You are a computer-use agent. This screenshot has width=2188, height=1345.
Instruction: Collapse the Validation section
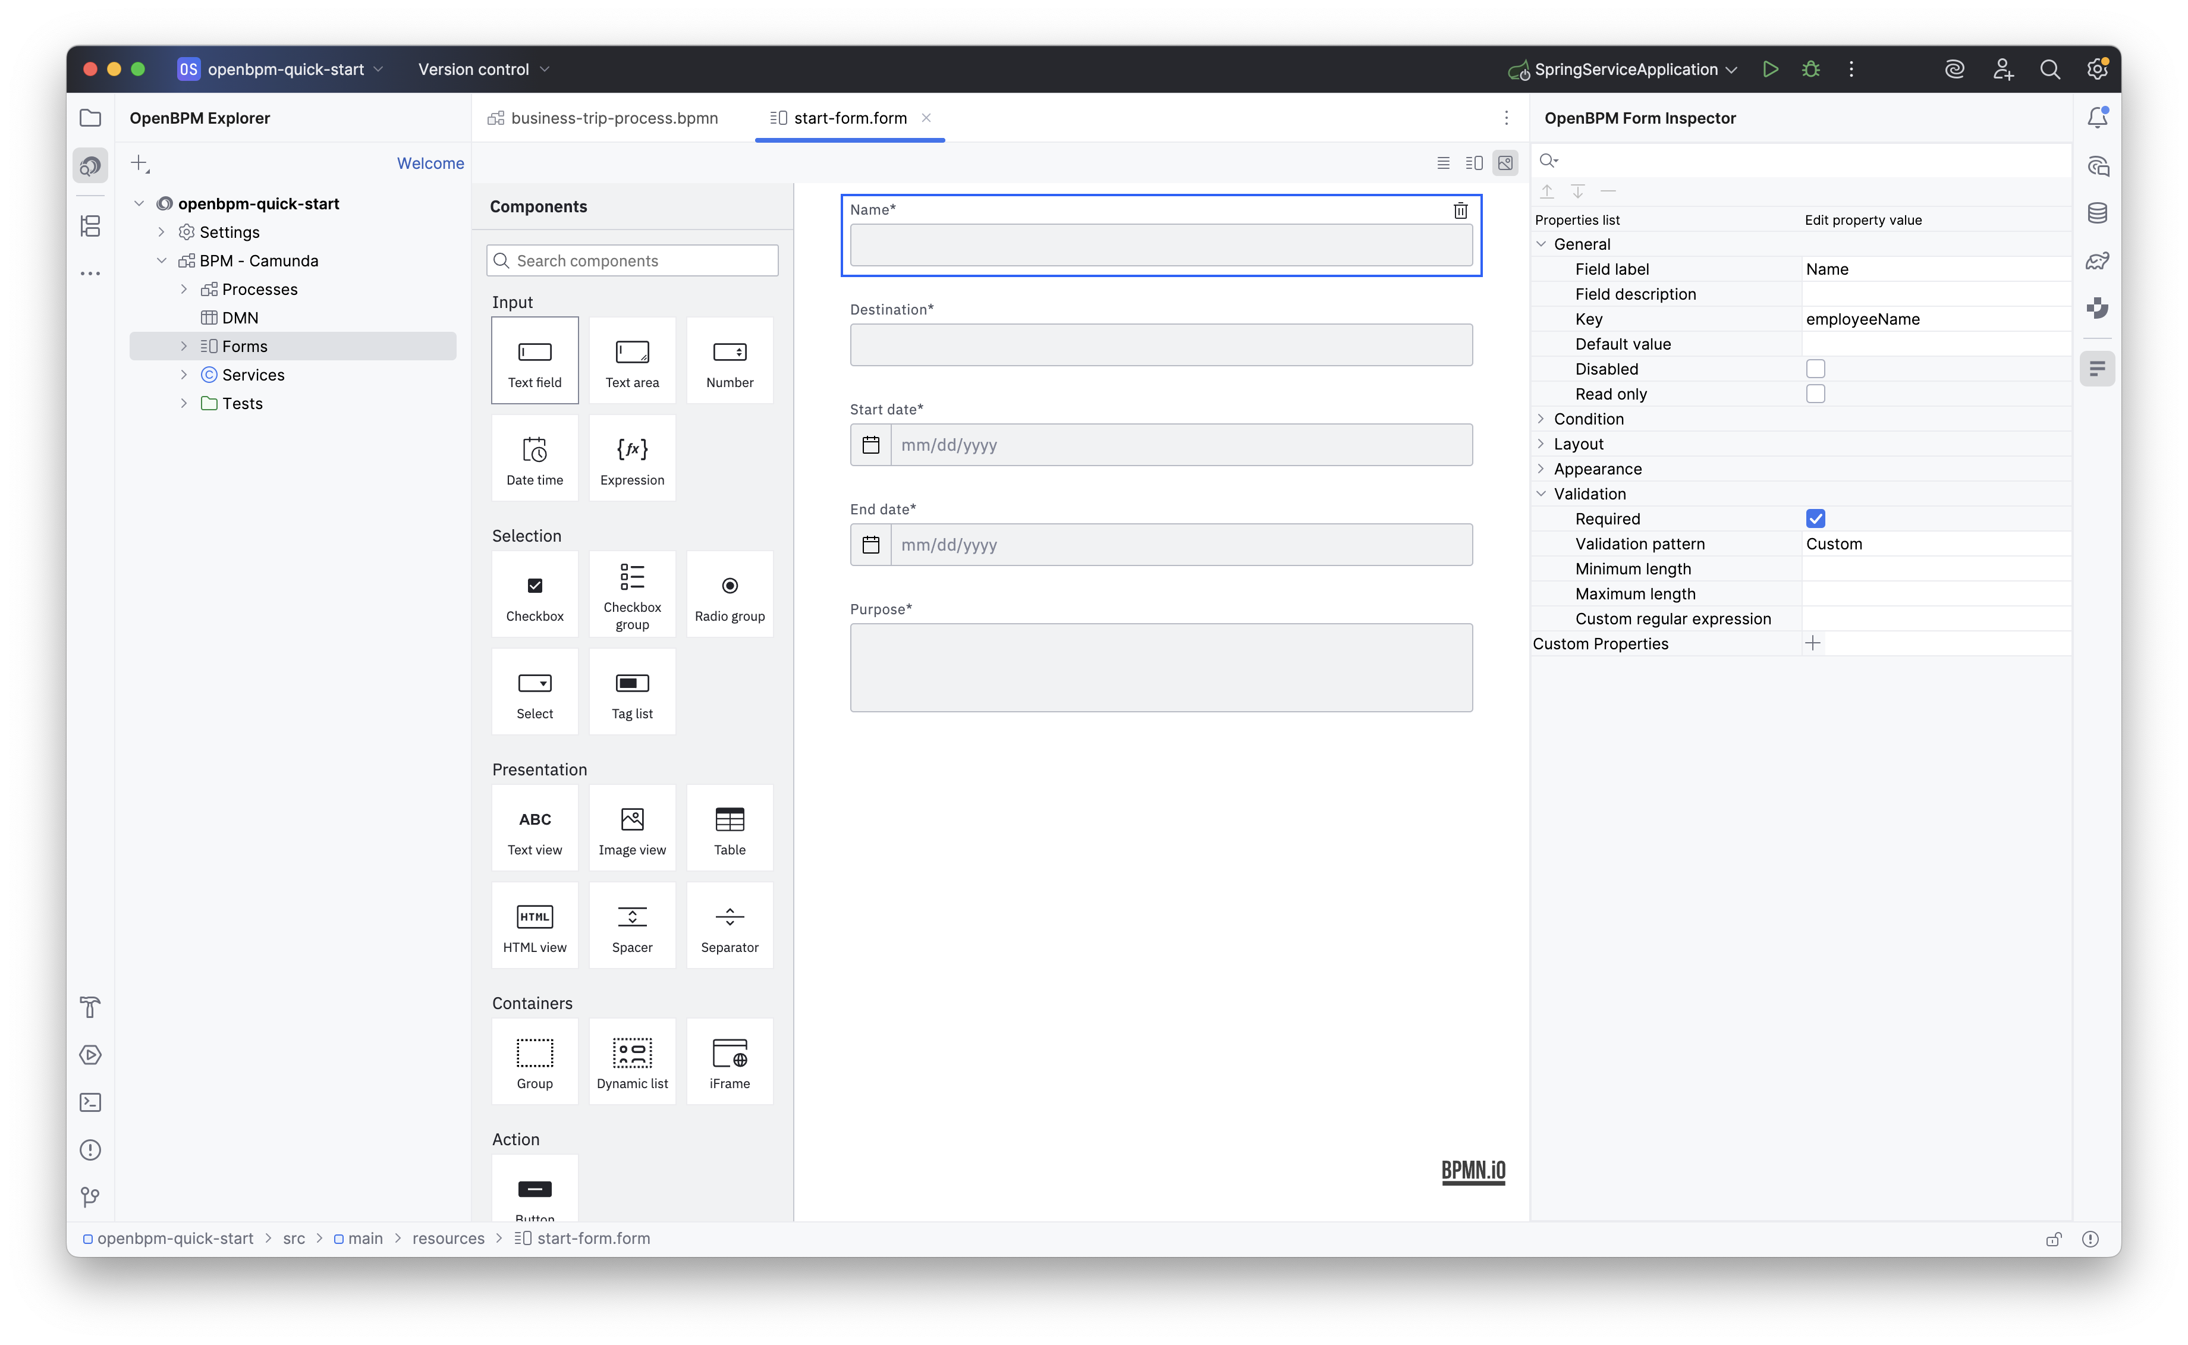(1541, 494)
